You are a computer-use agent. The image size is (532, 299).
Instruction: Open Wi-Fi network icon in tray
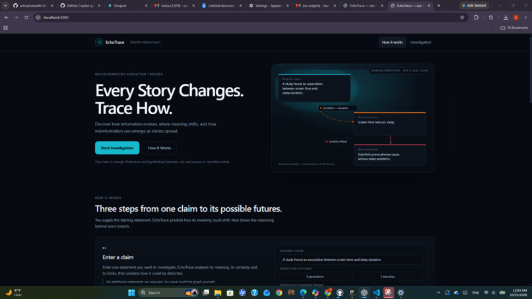(486, 292)
